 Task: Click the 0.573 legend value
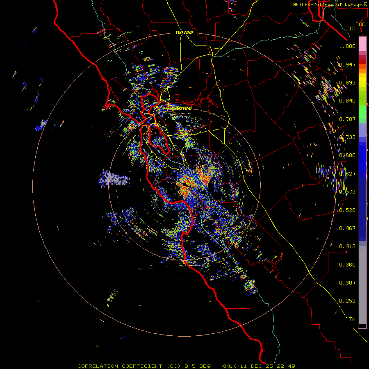tap(347, 192)
